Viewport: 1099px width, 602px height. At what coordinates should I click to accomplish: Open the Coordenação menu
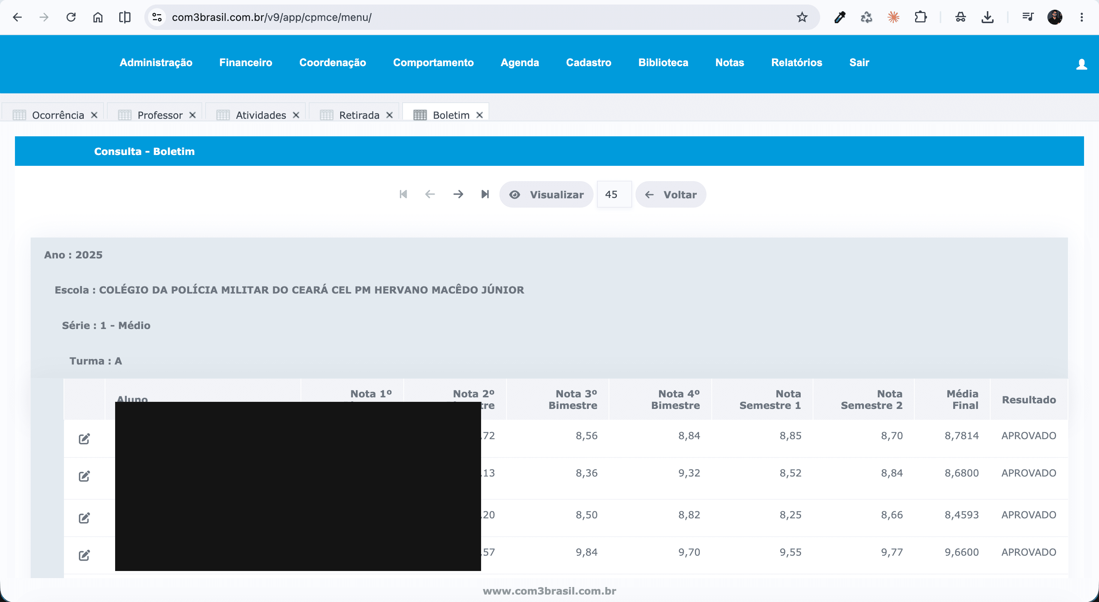point(333,62)
